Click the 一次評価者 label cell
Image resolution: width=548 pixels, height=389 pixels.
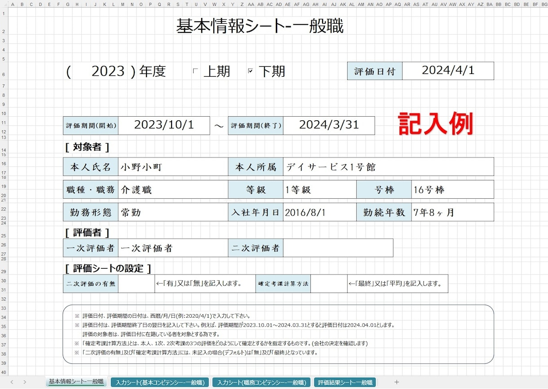pyautogui.click(x=91, y=248)
